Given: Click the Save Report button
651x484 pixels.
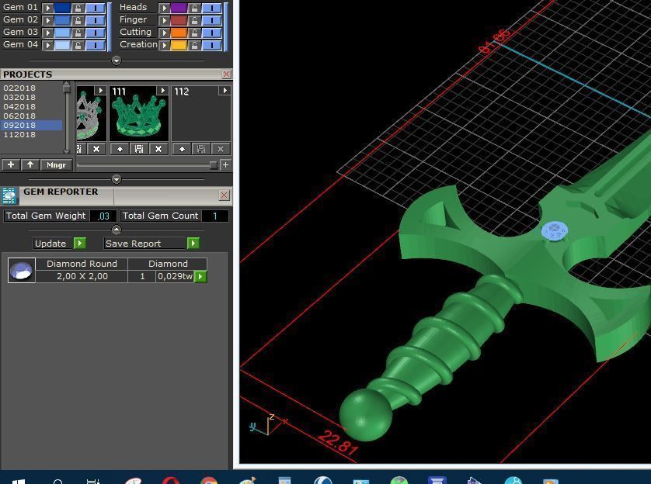Looking at the screenshot, I should (133, 243).
